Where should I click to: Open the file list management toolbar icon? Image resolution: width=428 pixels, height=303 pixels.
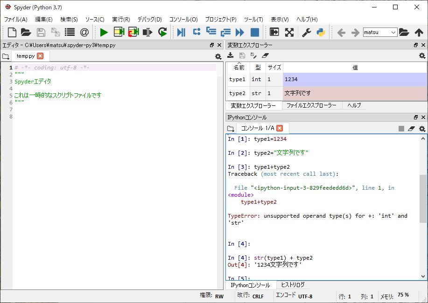[x=70, y=32]
